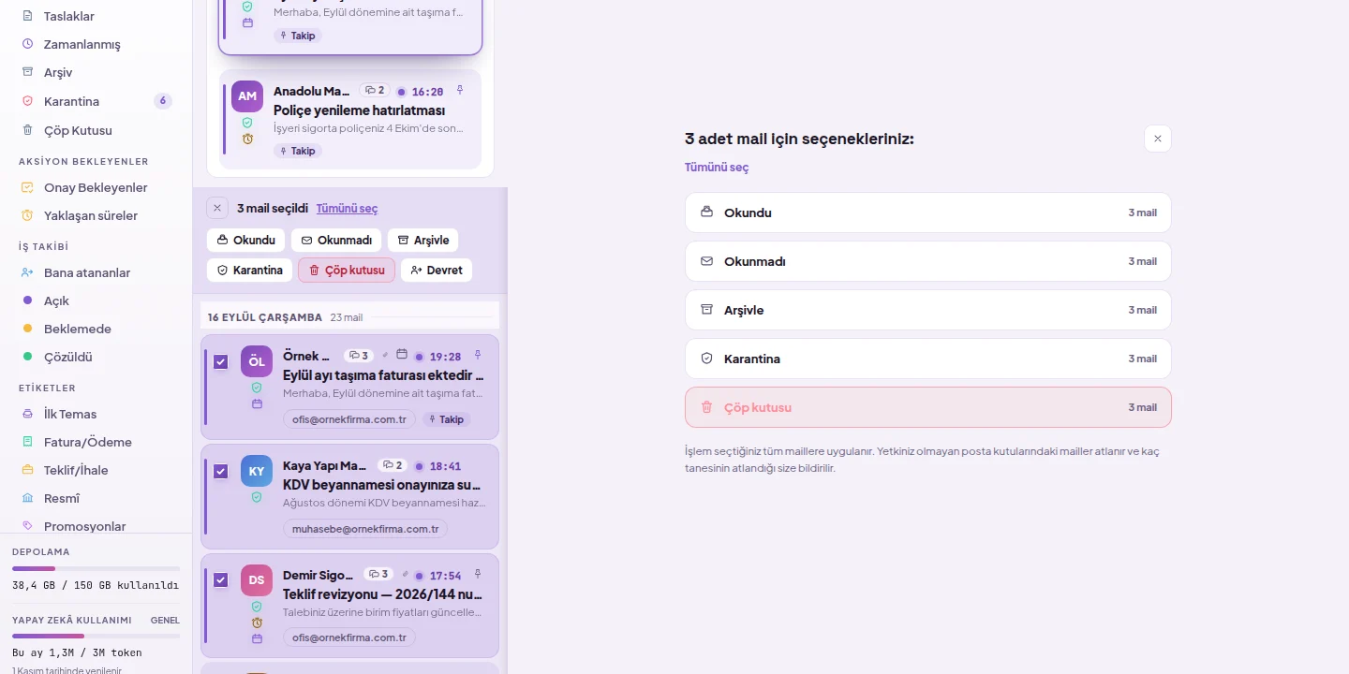Uncheck the Örnek mail checkbox
This screenshot has height=674, width=1349.
[x=221, y=361]
